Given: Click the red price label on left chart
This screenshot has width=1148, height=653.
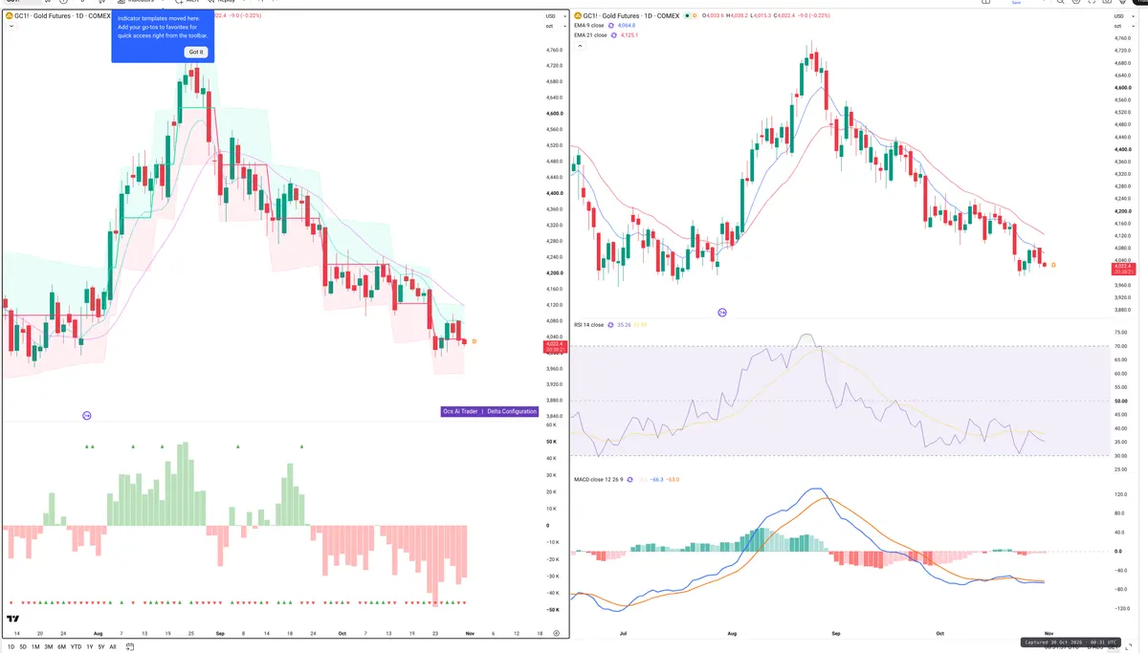Looking at the screenshot, I should pos(556,347).
